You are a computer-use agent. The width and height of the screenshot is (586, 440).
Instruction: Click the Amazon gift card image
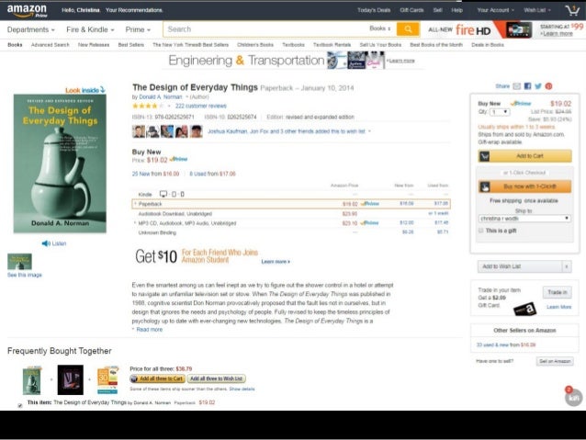click(x=525, y=310)
